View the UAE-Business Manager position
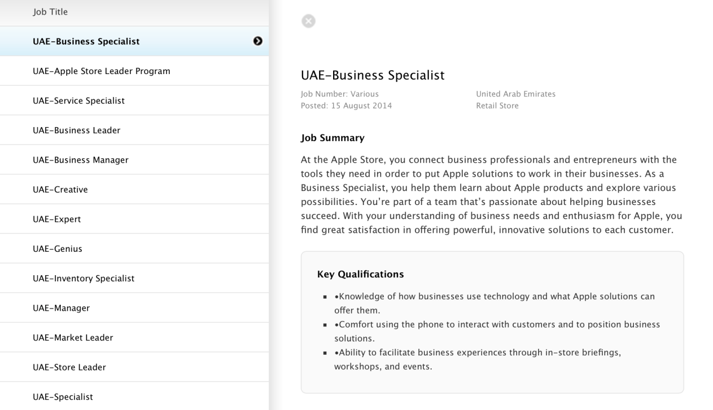 (80, 160)
